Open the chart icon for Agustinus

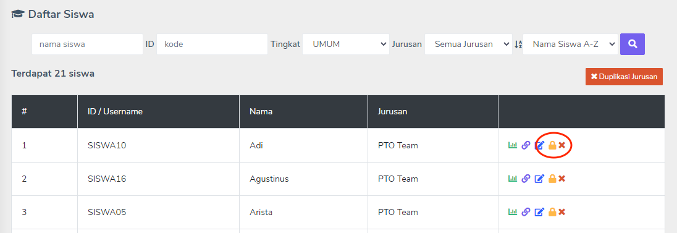pyautogui.click(x=513, y=179)
